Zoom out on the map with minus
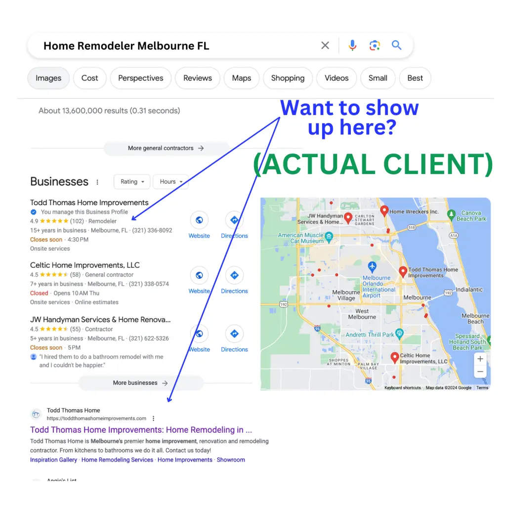 (480, 372)
